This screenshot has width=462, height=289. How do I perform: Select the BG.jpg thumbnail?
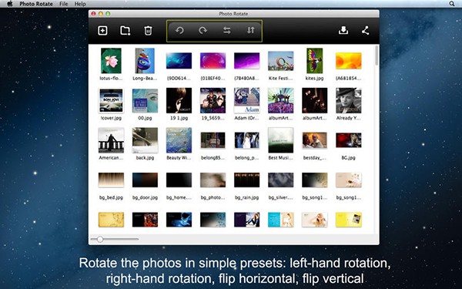point(349,140)
